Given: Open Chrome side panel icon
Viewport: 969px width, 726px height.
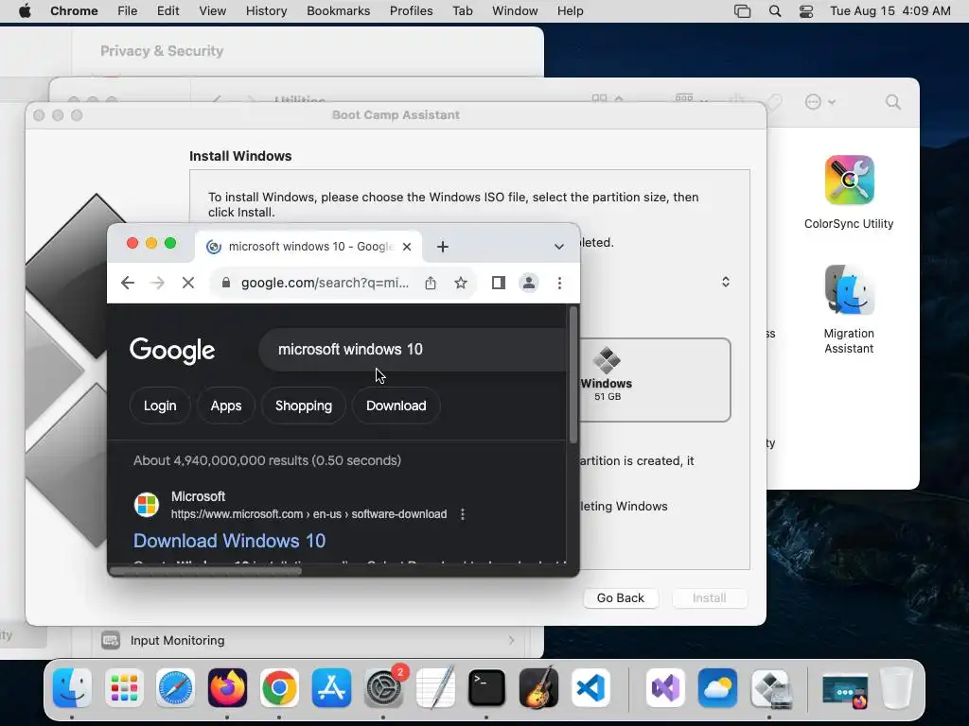Looking at the screenshot, I should (498, 283).
